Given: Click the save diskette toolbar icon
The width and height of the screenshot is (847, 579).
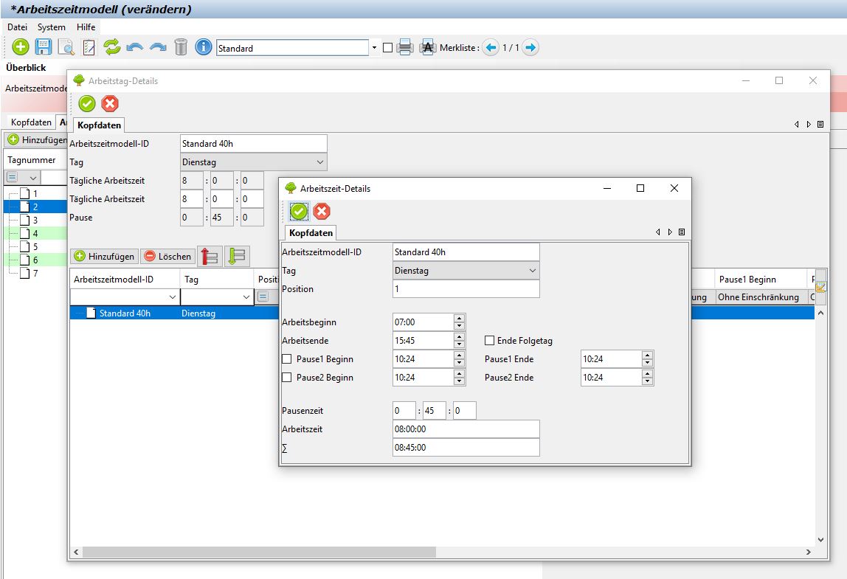Looking at the screenshot, I should point(44,48).
